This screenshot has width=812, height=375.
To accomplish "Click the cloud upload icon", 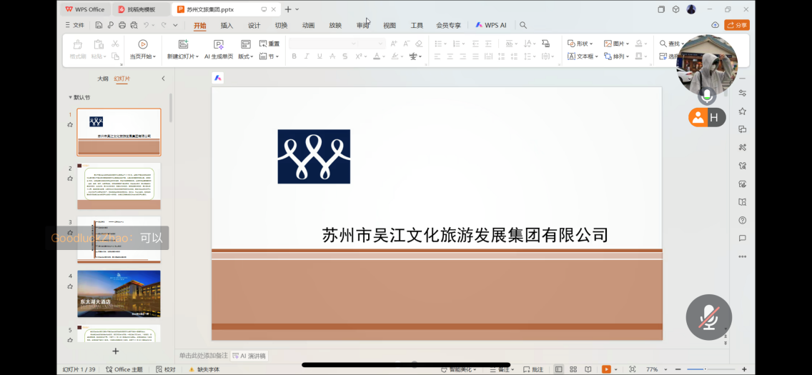I will (716, 25).
